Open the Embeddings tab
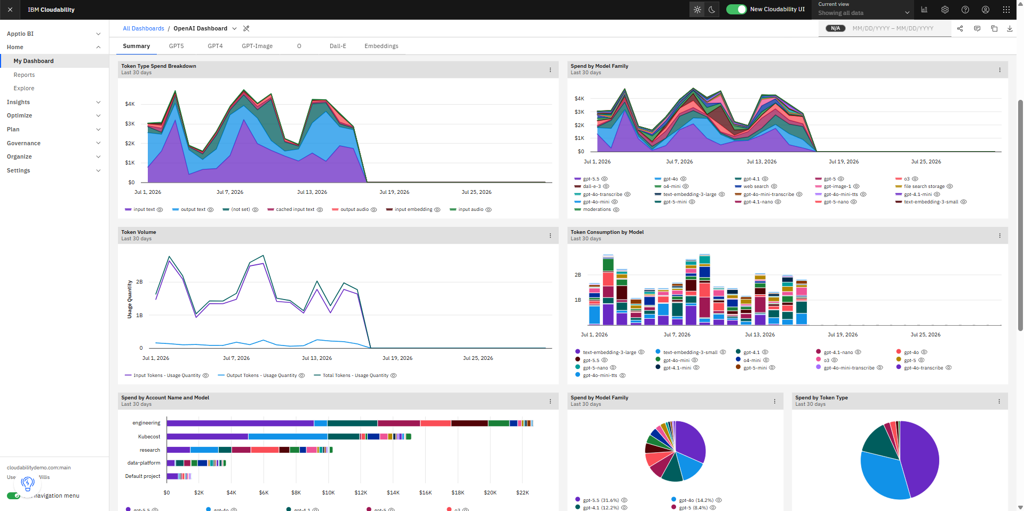 point(382,46)
